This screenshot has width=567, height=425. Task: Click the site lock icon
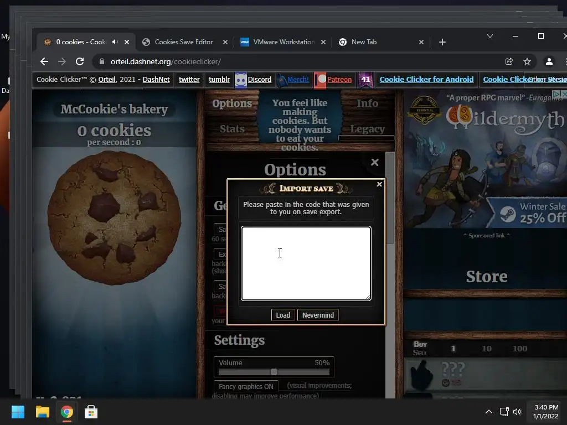(102, 61)
